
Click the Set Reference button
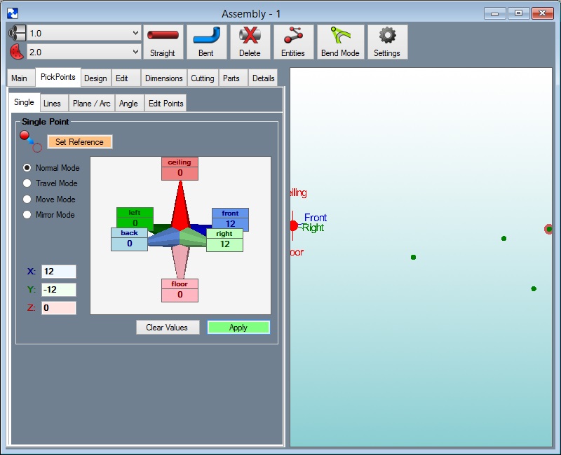tap(80, 142)
